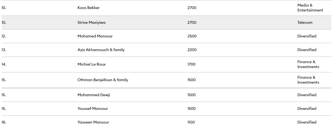Select Yasseen Mansour's 1100 value
The height and width of the screenshot is (129, 333).
click(x=191, y=122)
